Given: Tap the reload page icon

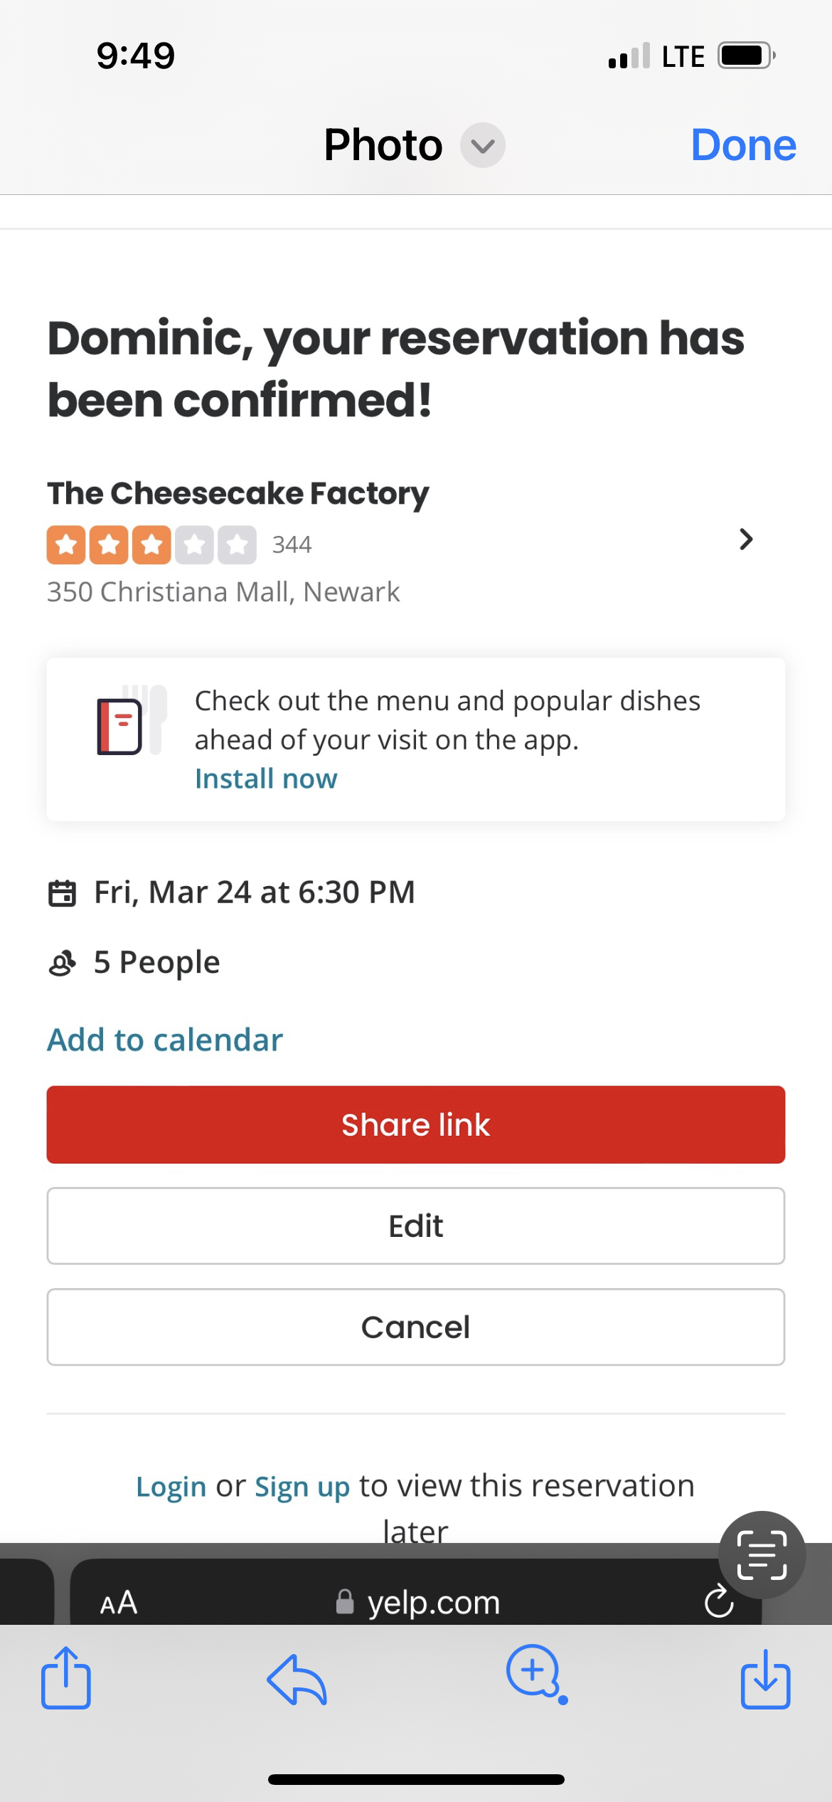Looking at the screenshot, I should [718, 1601].
